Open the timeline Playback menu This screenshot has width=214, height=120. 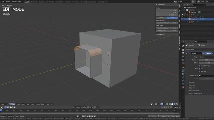[x=3, y=116]
